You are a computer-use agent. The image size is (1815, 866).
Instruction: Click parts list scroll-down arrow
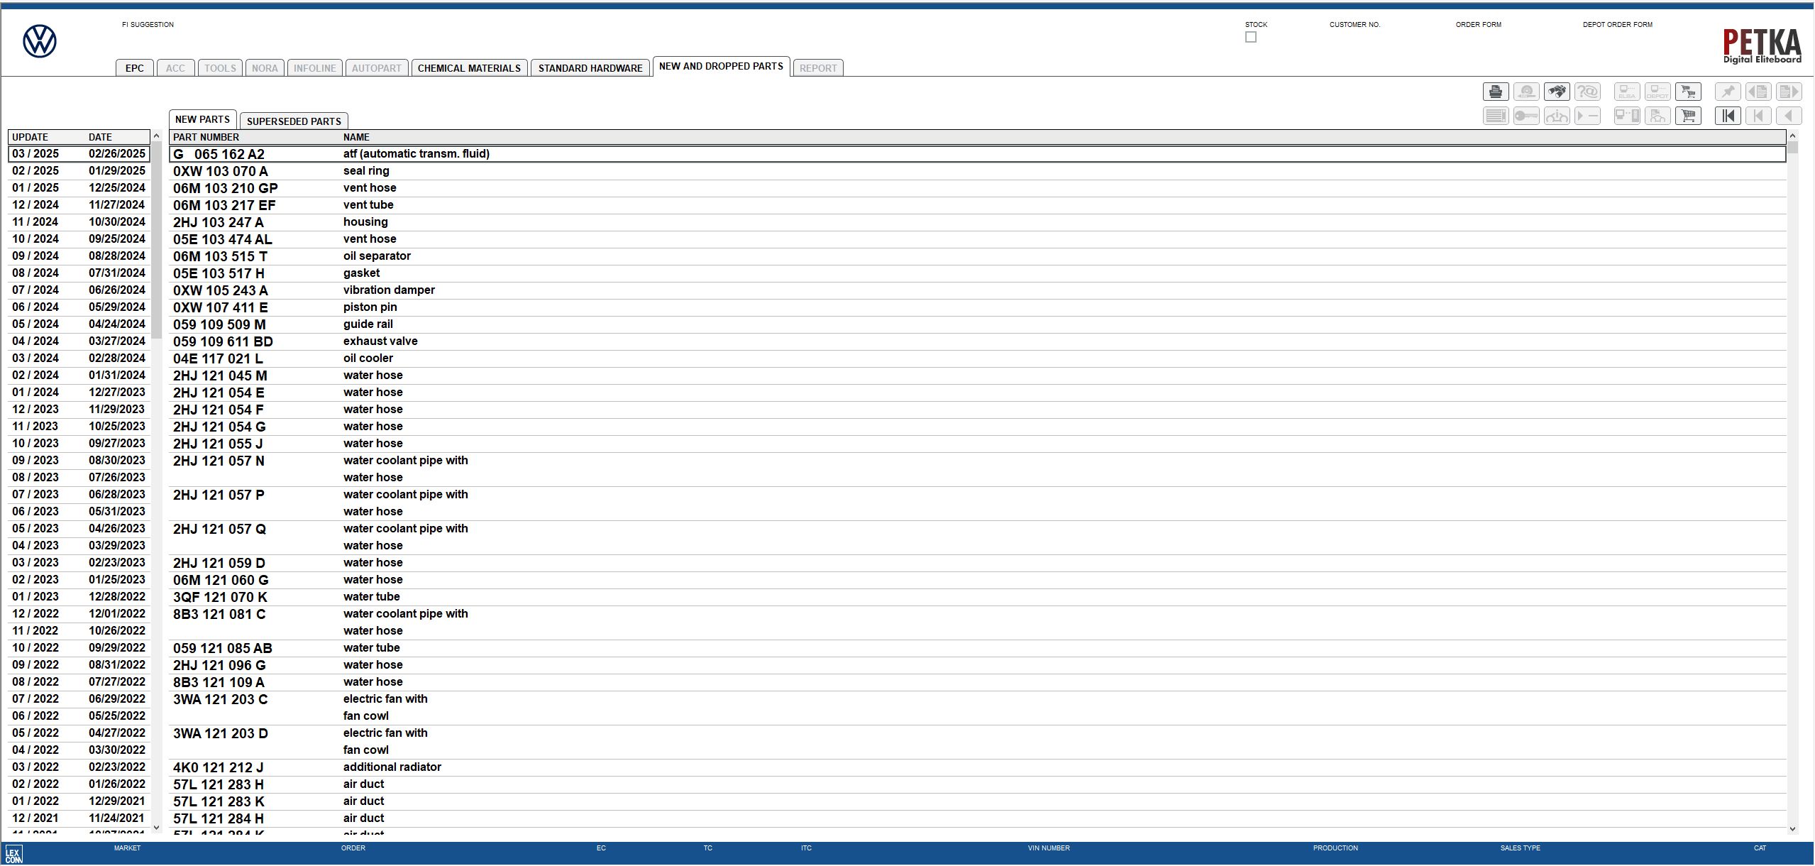point(1792,828)
